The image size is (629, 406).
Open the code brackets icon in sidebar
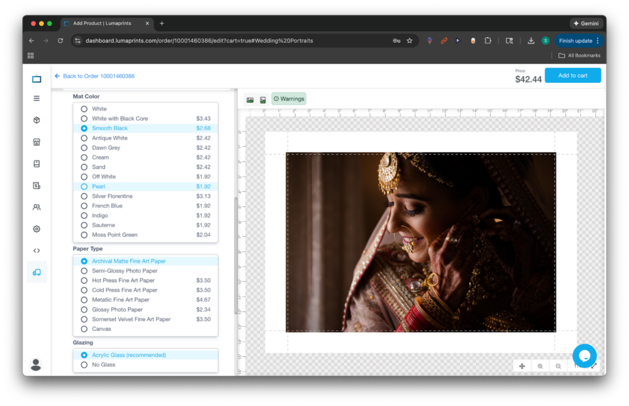tap(36, 251)
